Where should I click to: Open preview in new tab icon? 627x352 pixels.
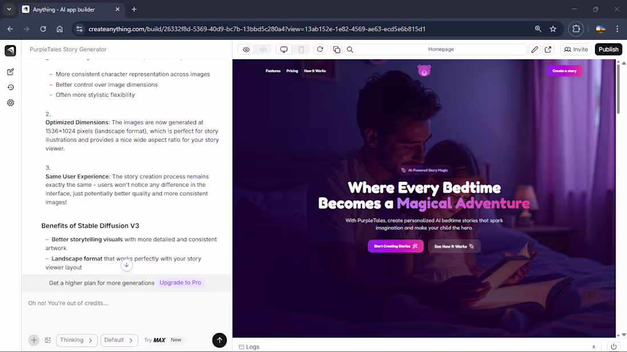pos(548,50)
